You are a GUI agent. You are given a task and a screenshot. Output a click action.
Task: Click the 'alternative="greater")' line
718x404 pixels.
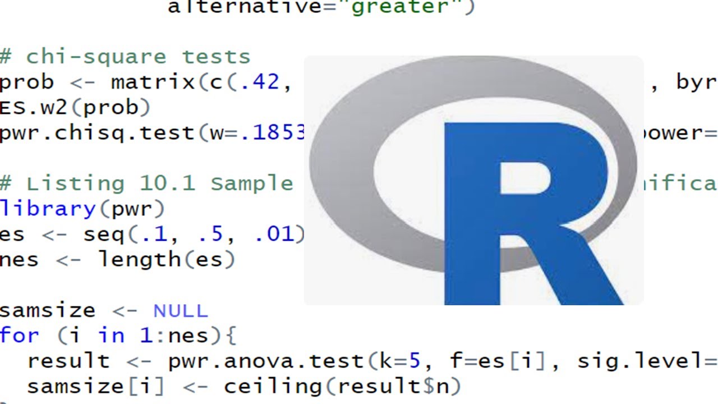(321, 7)
